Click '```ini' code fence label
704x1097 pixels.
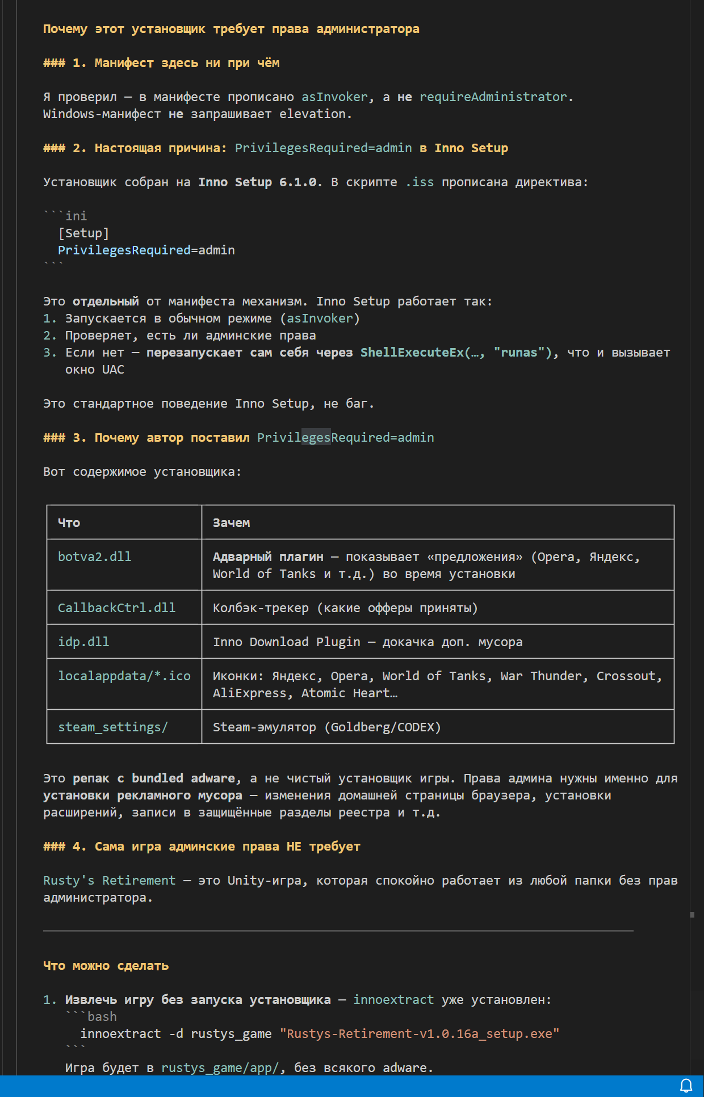click(65, 216)
